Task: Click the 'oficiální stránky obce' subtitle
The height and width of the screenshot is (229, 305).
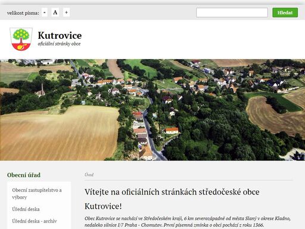Action: pyautogui.click(x=59, y=44)
